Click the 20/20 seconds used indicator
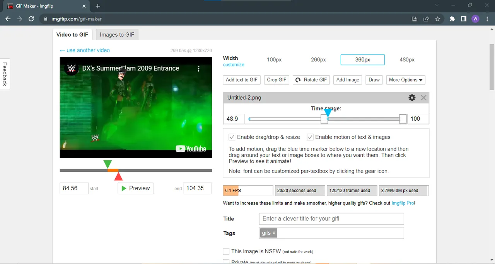The height and width of the screenshot is (264, 495). pos(300,191)
